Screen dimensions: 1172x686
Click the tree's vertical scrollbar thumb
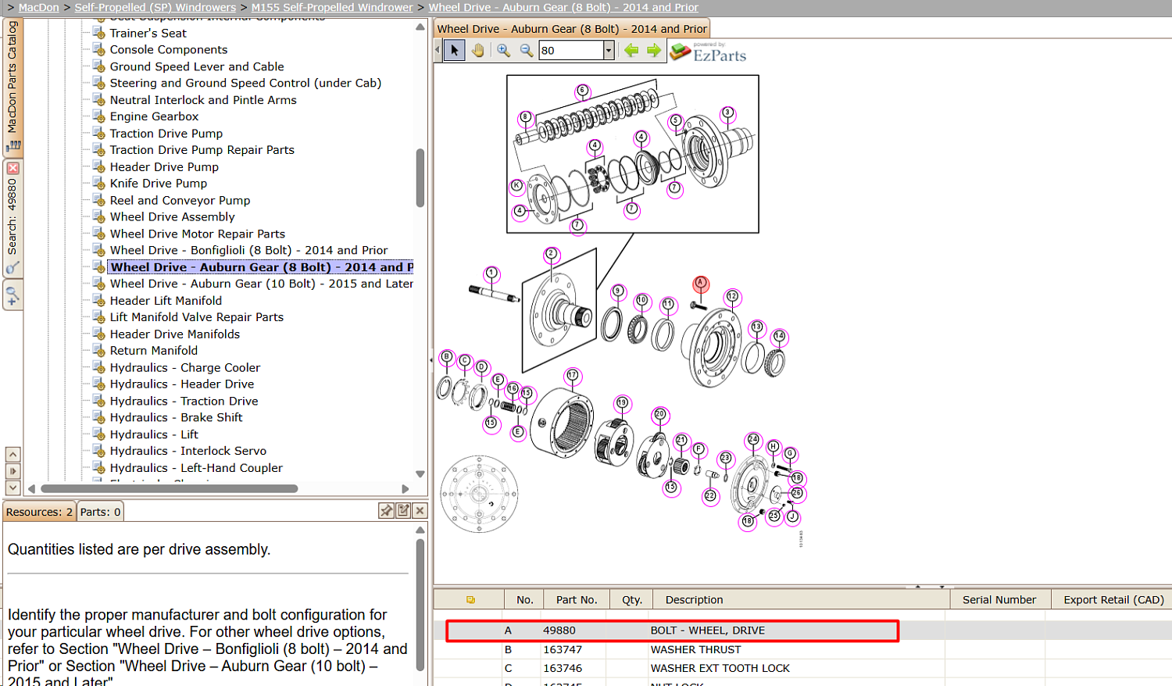[420, 177]
